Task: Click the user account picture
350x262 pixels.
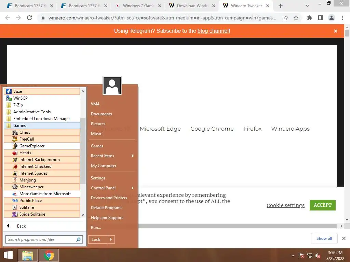Action: (112, 86)
